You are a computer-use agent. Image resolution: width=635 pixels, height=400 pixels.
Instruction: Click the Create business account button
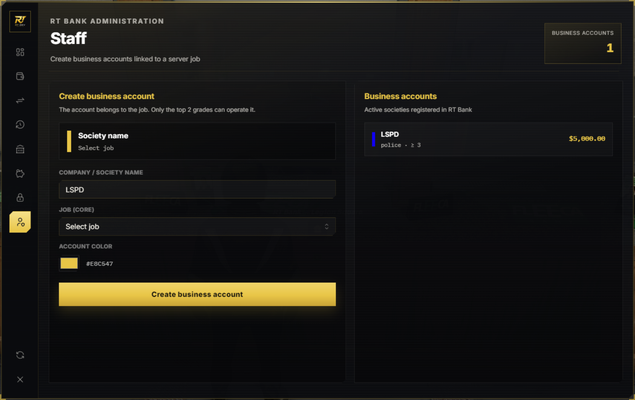[x=197, y=294]
